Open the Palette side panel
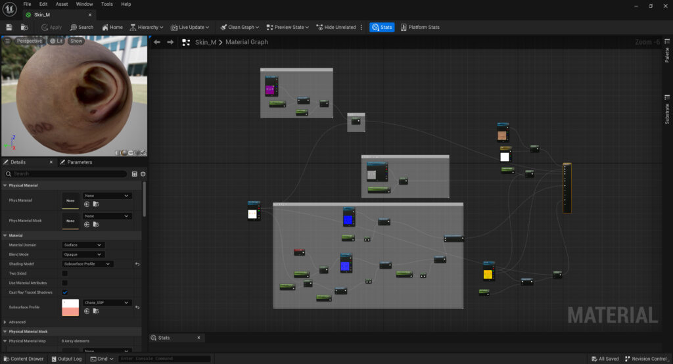Viewport: 673px width, 364px height. pos(667,51)
